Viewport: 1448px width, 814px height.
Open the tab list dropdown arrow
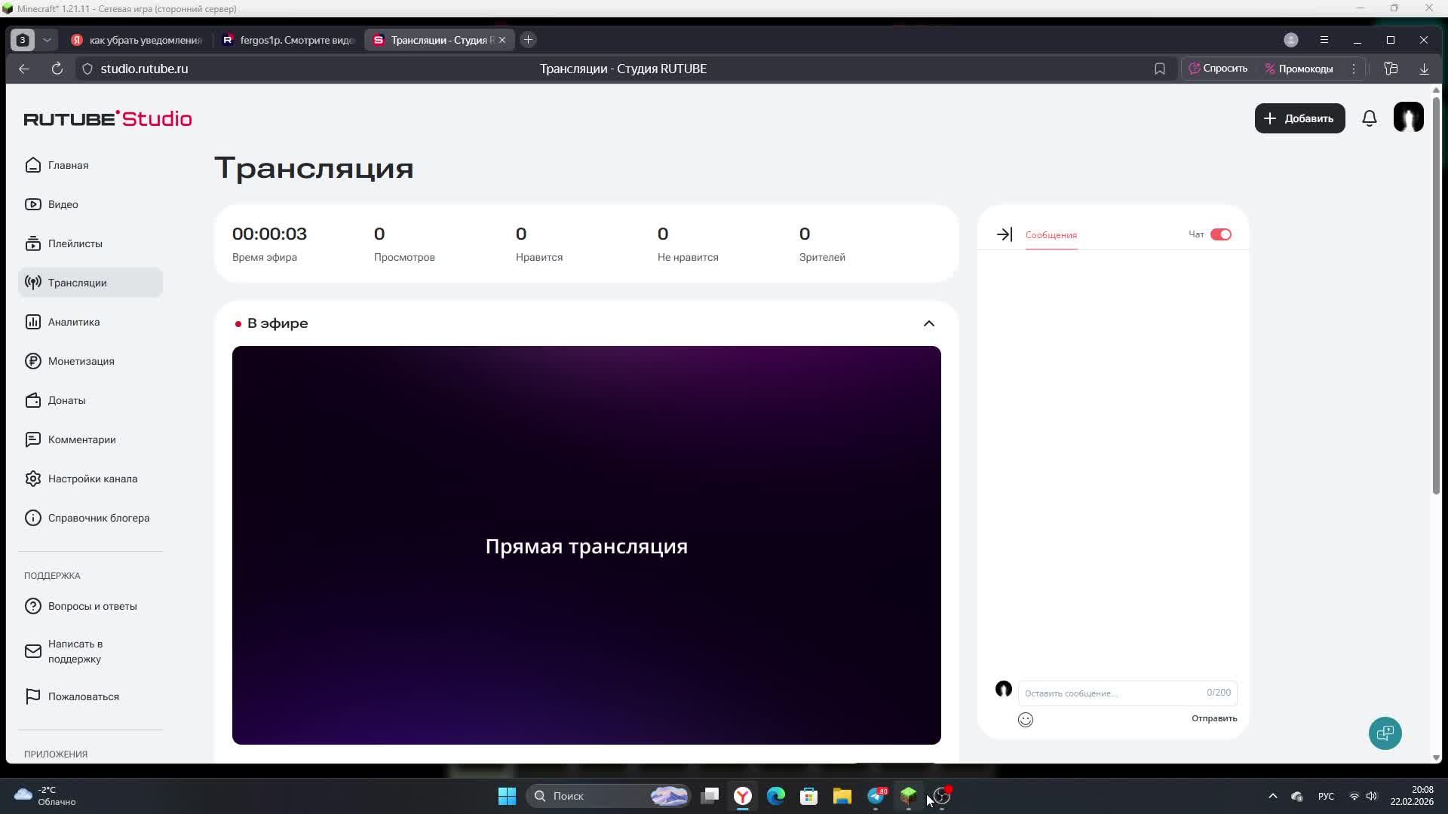[47, 40]
